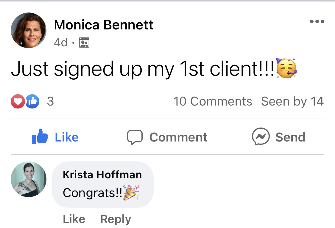Open the three-dot post options menu

pos(317,21)
